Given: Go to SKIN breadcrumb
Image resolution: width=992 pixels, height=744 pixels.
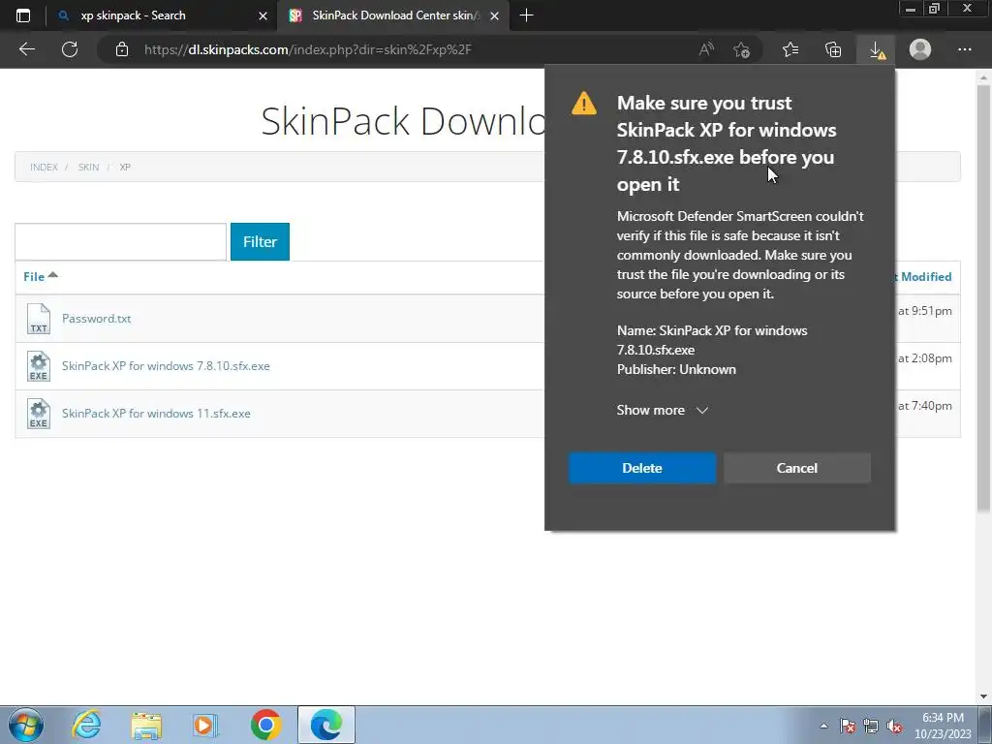Looking at the screenshot, I should (88, 167).
